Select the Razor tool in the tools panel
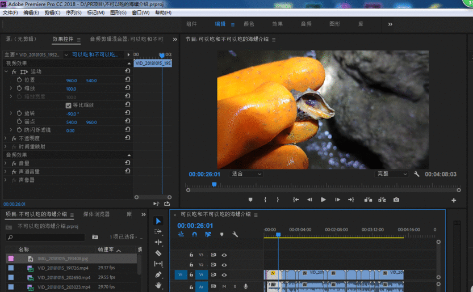 (158, 253)
